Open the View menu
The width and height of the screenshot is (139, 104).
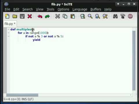click(40, 9)
